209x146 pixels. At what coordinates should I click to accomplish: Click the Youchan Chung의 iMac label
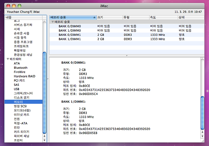(23, 12)
